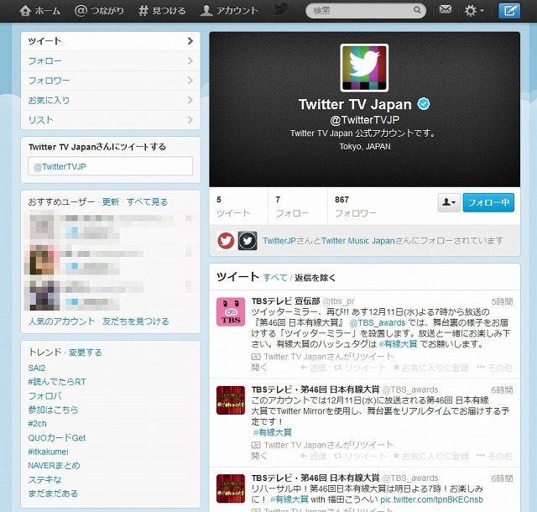
Task: Click the chevron beside リスト sidebar row
Action: coord(190,120)
